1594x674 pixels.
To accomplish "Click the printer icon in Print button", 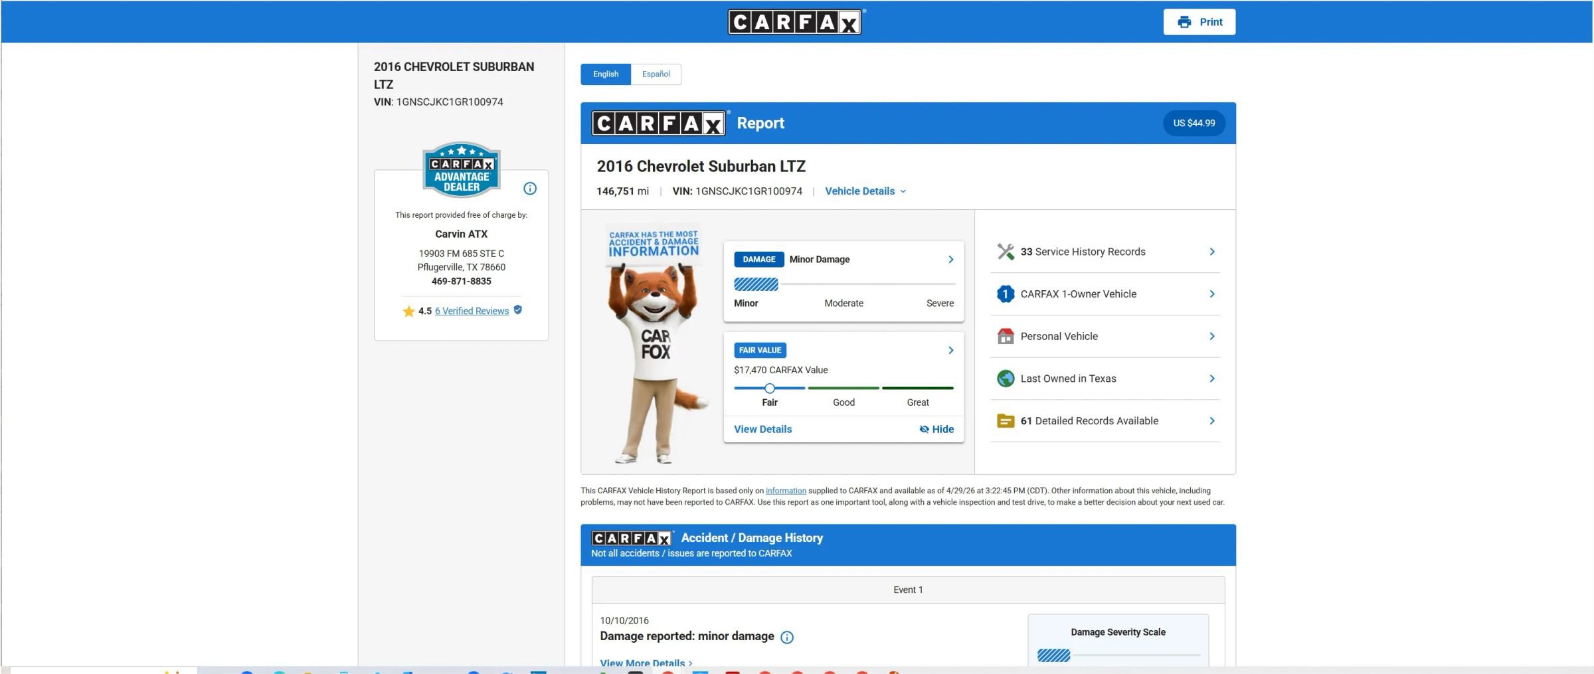I will click(x=1184, y=22).
